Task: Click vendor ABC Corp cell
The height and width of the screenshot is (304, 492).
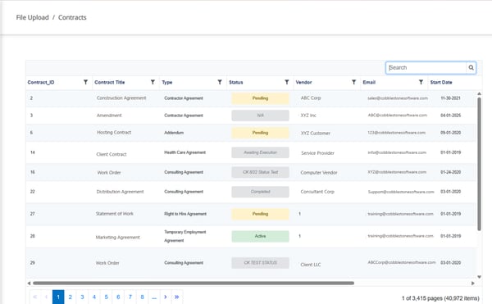Action: pyautogui.click(x=311, y=98)
